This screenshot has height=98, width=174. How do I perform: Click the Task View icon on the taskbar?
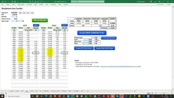33,96
